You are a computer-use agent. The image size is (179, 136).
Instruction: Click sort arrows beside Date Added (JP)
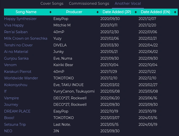tap(135, 12)
